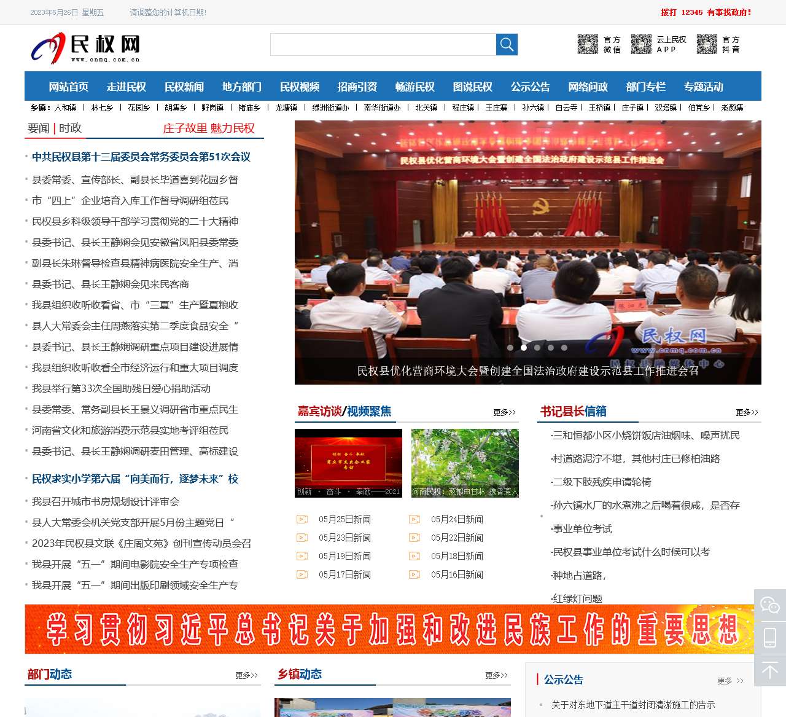This screenshot has height=717, width=786.
Task: Focus the site search input field
Action: coord(383,44)
